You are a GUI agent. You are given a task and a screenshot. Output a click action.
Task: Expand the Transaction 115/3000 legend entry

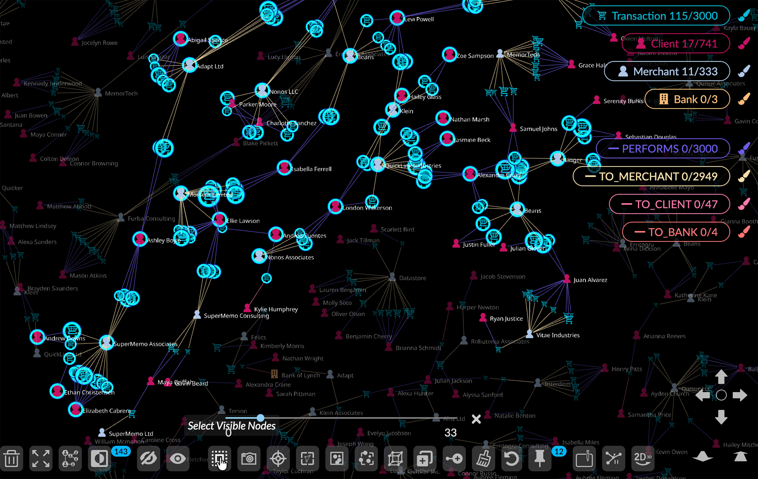tap(656, 16)
